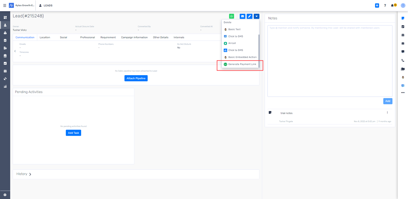Click the Add Task button

[73, 133]
